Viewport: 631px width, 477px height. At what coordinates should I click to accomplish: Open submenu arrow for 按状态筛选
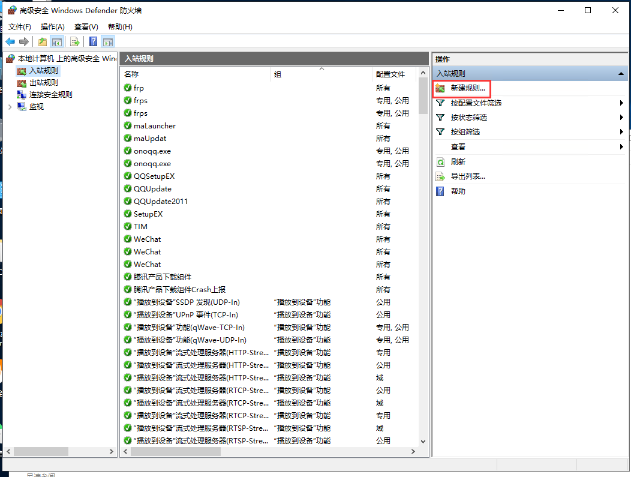coord(622,118)
